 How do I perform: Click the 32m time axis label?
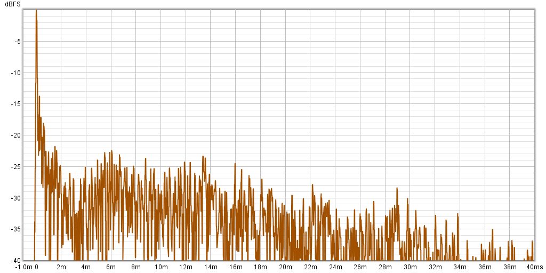coord(435,268)
